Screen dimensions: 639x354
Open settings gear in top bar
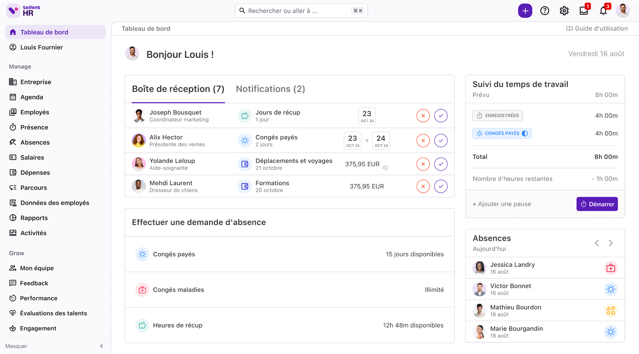[x=564, y=11]
